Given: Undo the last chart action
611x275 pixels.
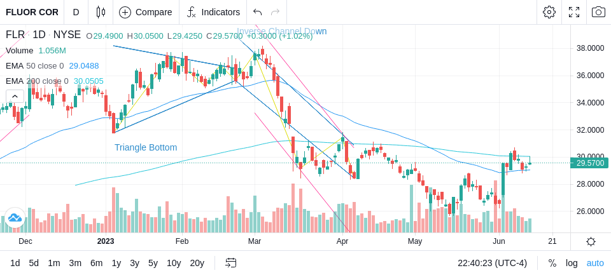Looking at the screenshot, I should (257, 12).
